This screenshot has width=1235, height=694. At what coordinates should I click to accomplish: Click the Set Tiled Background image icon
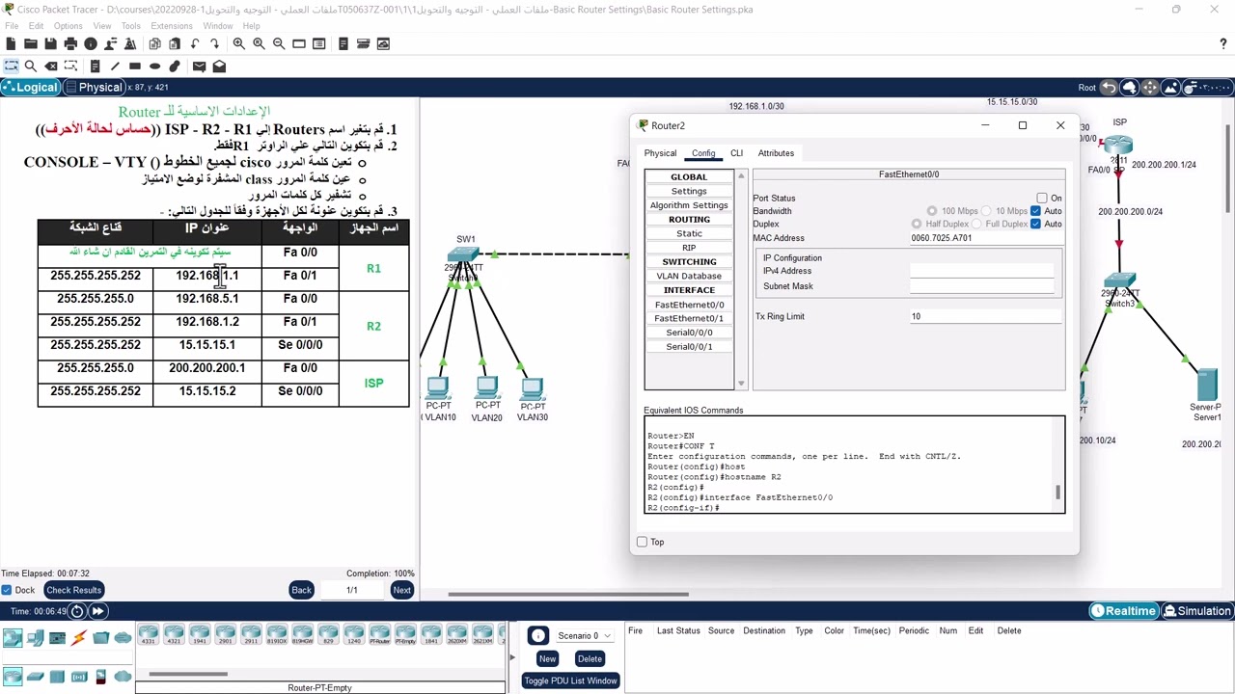coord(1169,88)
